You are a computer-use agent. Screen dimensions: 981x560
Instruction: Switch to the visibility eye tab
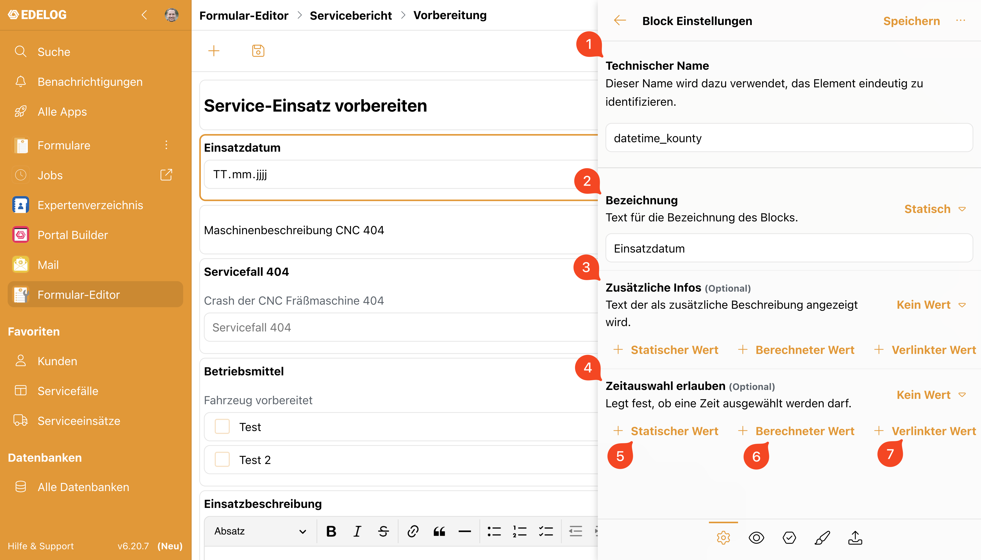click(756, 537)
